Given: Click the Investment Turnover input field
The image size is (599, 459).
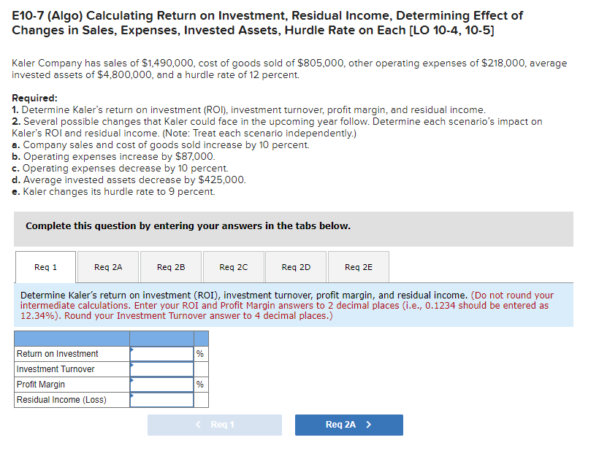Looking at the screenshot, I should 161,369.
